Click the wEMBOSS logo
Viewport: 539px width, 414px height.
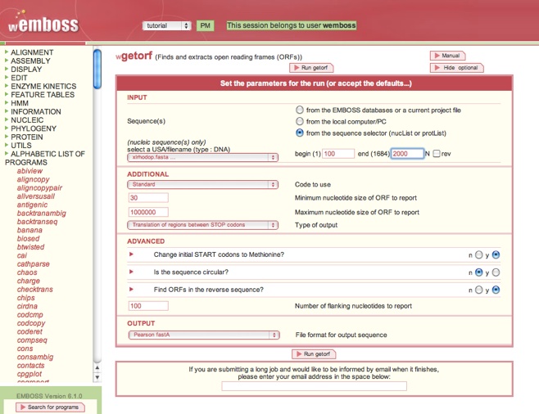[43, 24]
